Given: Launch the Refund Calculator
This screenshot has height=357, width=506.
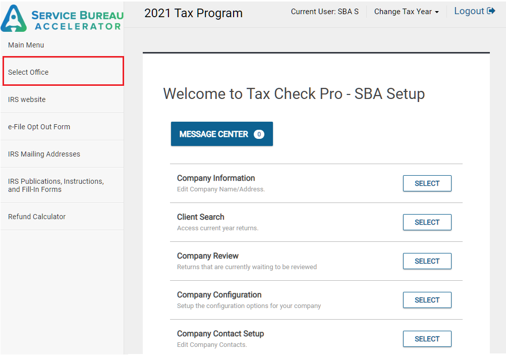Looking at the screenshot, I should (x=37, y=217).
